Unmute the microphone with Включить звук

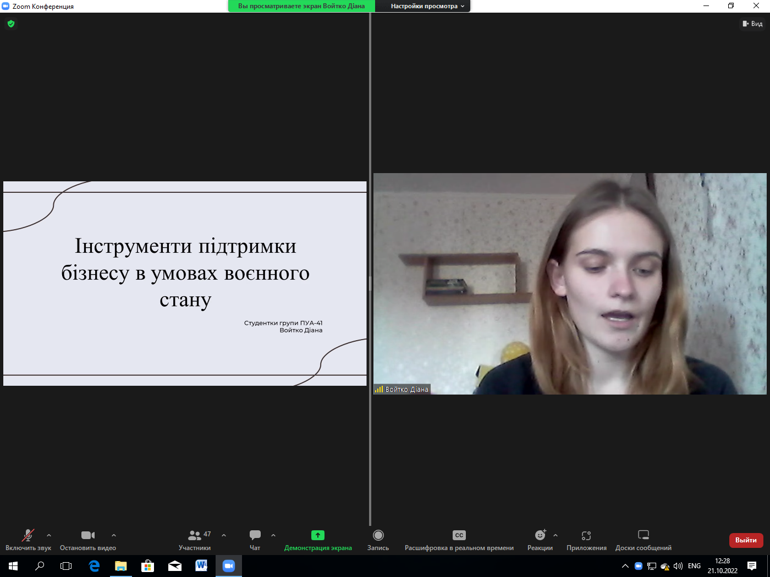tap(28, 540)
